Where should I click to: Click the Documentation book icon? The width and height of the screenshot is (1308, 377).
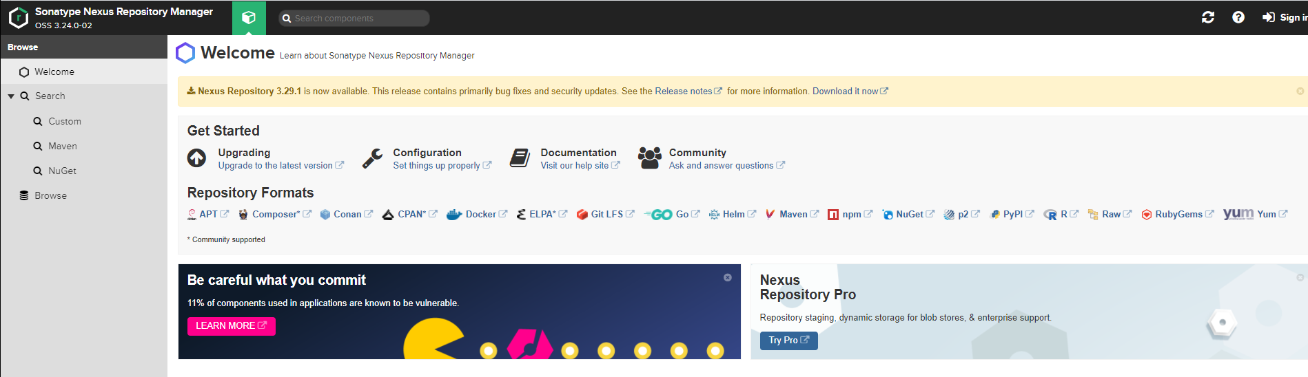[520, 158]
